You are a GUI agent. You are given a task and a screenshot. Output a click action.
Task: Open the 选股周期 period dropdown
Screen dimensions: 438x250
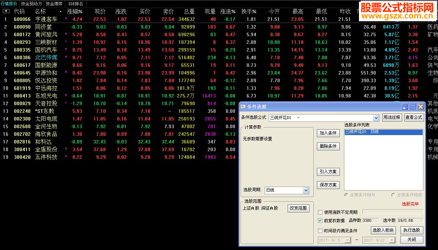pos(306,190)
